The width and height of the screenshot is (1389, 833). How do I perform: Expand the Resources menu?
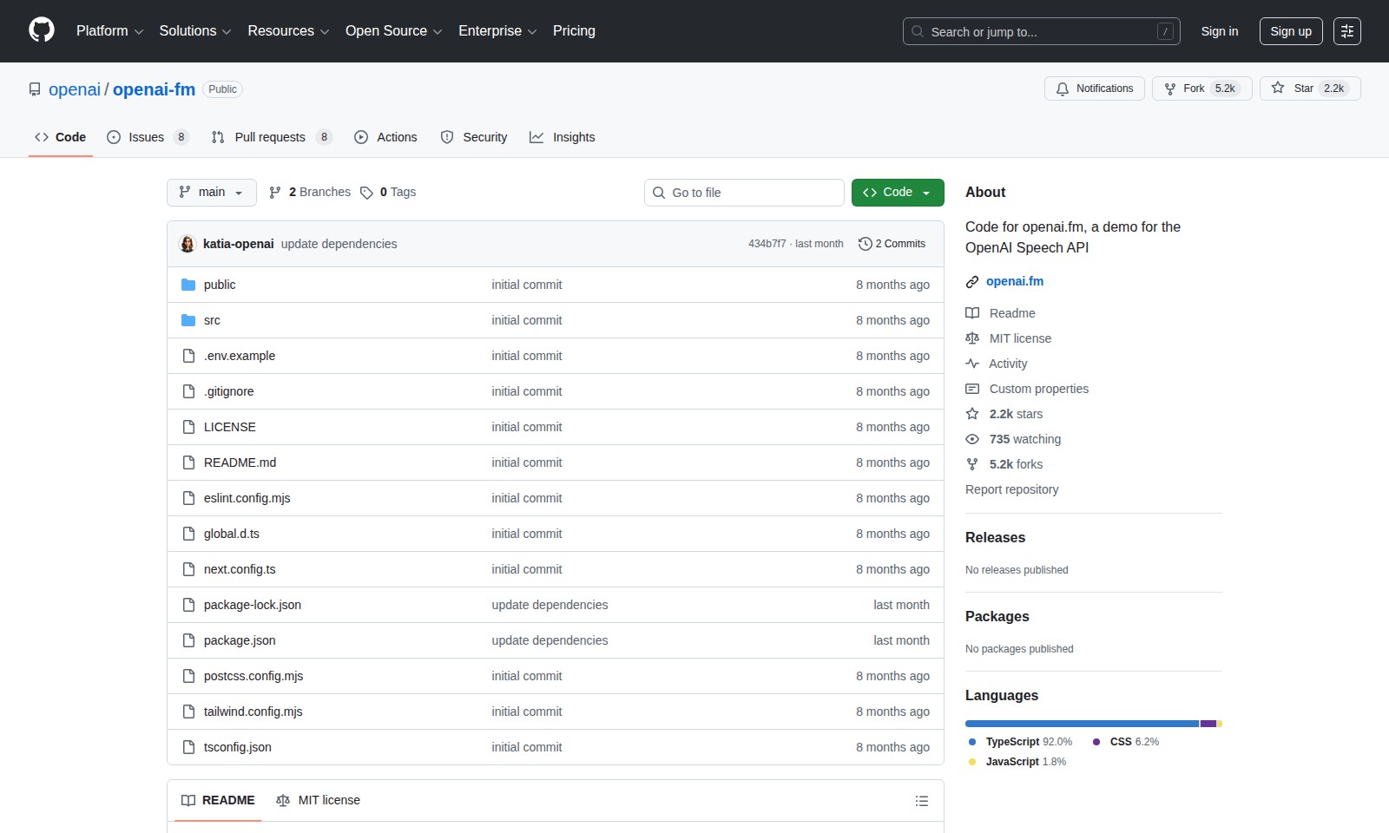tap(288, 31)
